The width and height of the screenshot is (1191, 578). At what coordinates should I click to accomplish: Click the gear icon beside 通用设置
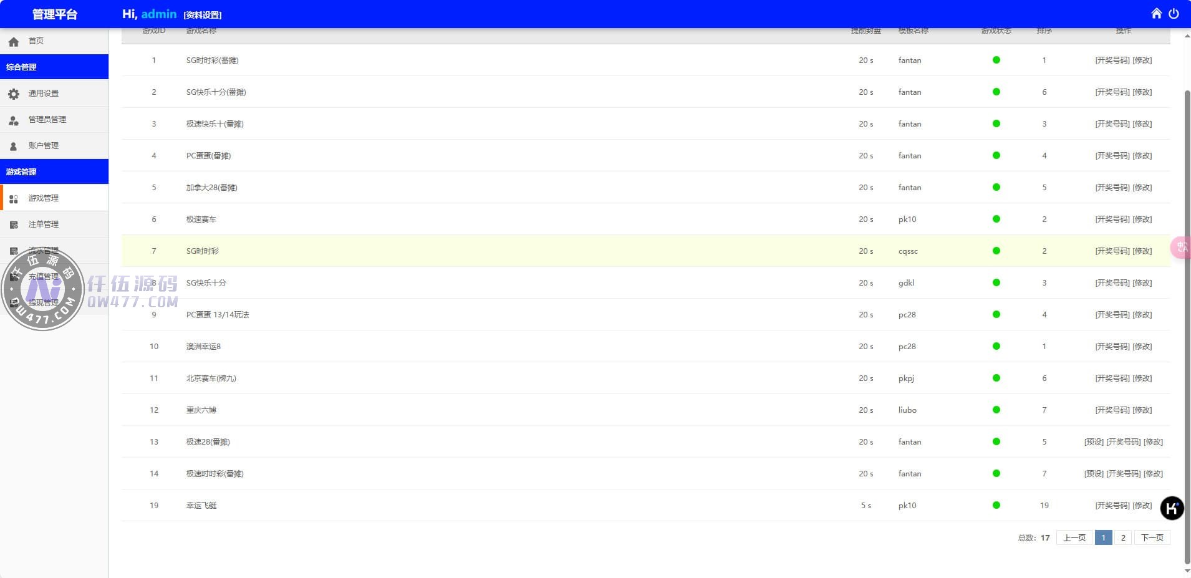14,94
